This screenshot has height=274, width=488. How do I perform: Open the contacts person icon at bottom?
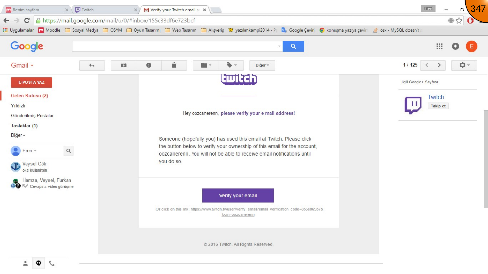(x=25, y=263)
